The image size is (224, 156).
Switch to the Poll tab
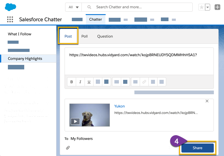pos(85,36)
